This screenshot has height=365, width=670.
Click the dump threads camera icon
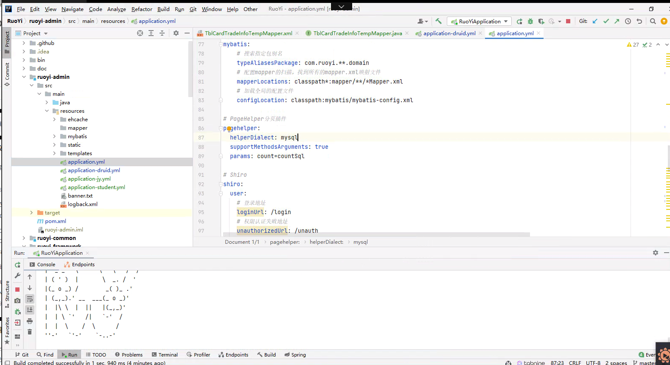(17, 301)
